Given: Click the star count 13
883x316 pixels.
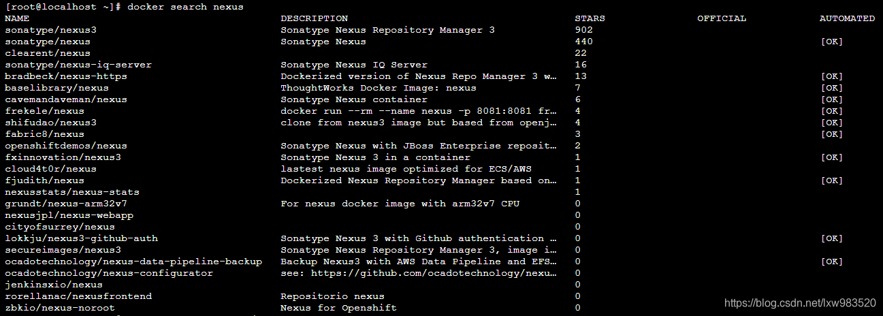Looking at the screenshot, I should click(x=581, y=76).
